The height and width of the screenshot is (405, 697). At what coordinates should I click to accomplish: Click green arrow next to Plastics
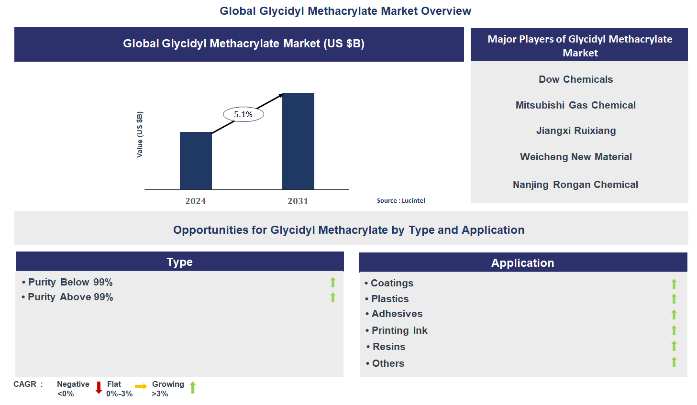674,299
